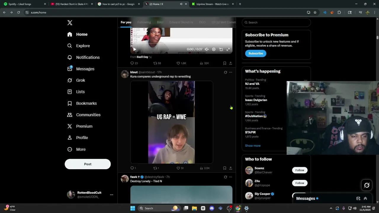Play the UG RAP = WWE video
The image size is (379, 213).
click(x=172, y=122)
